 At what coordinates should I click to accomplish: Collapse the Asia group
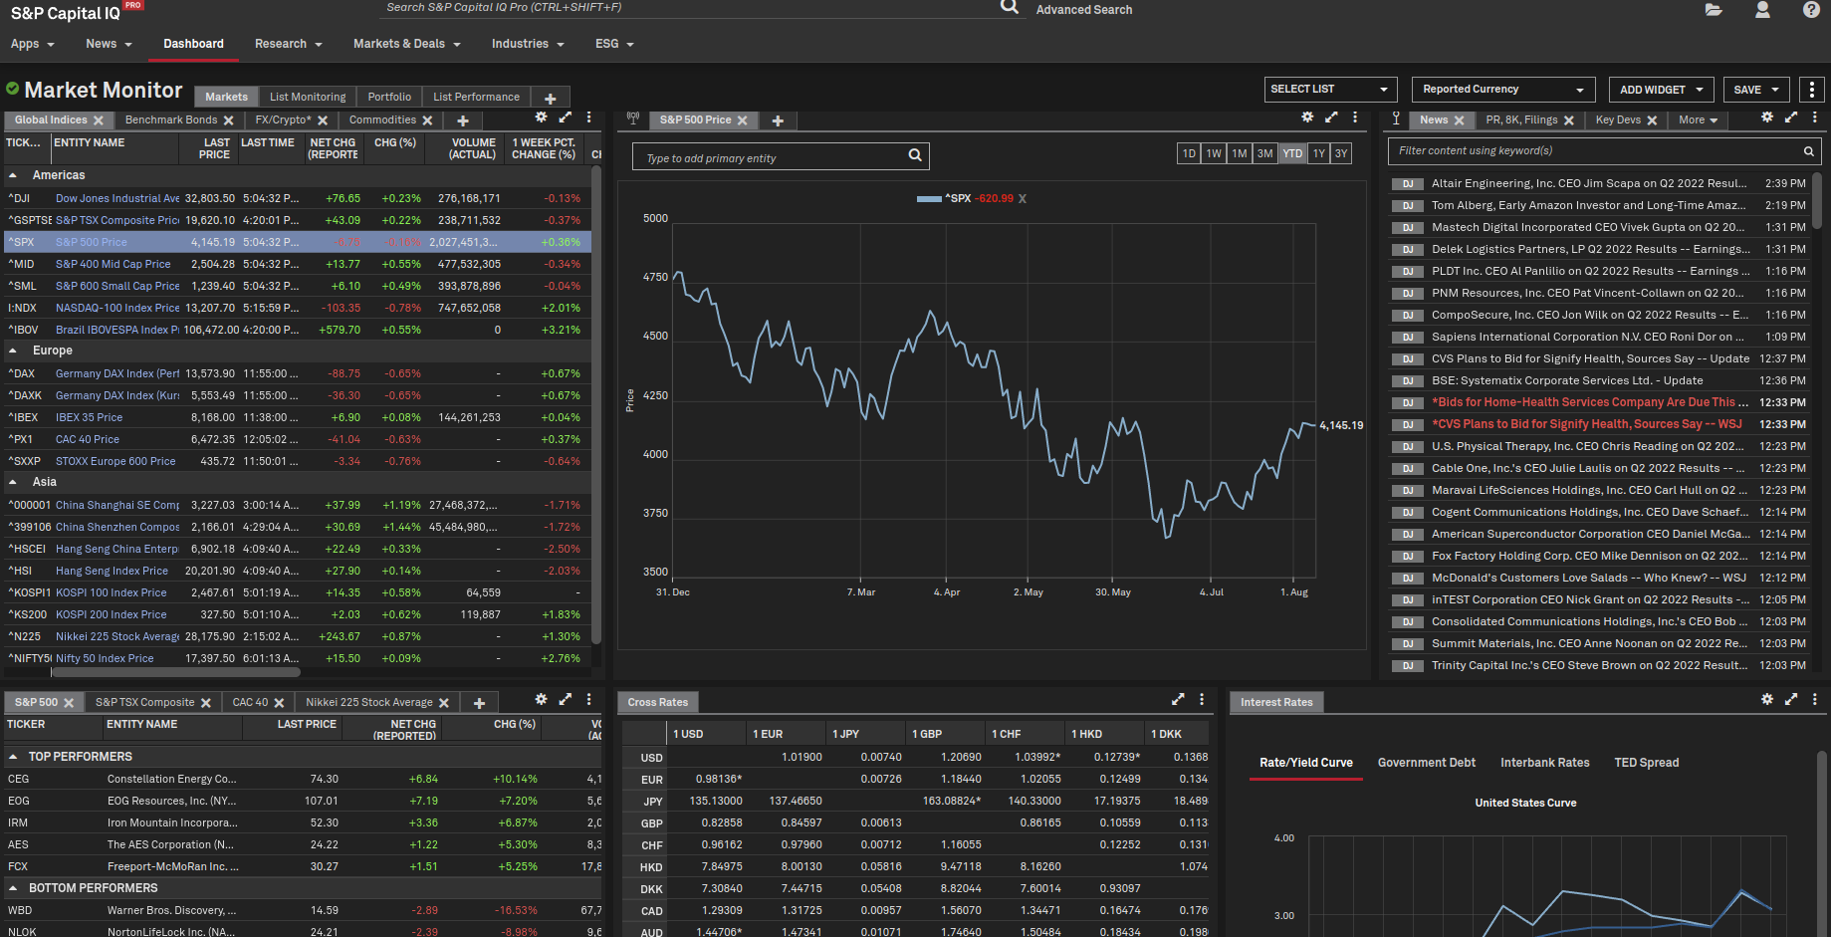[13, 482]
